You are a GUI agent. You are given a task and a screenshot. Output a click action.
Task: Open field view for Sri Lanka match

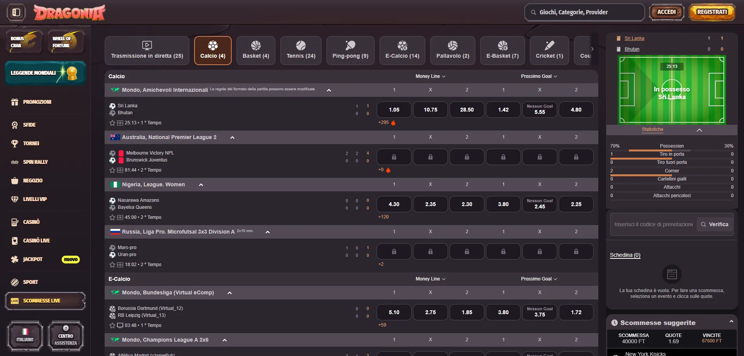pos(120,123)
